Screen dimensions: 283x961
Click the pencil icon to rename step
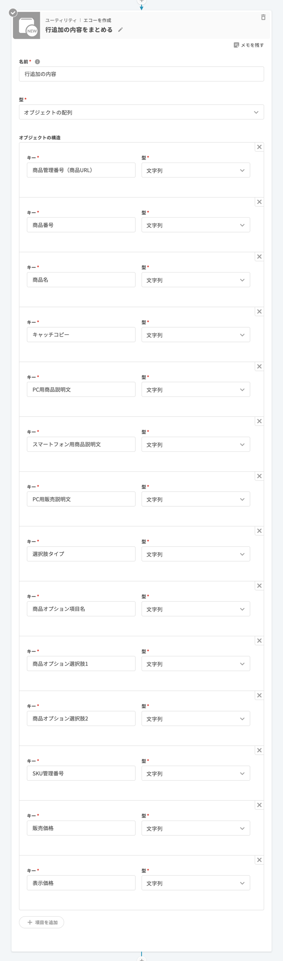pos(121,30)
